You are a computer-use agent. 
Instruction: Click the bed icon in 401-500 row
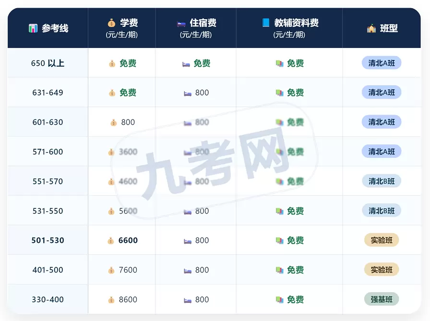pos(188,271)
